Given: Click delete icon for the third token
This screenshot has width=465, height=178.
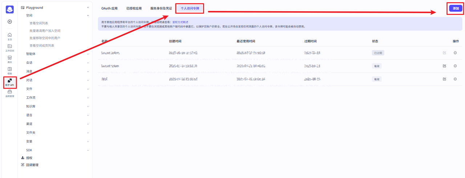Looking at the screenshot, I should pos(455,79).
